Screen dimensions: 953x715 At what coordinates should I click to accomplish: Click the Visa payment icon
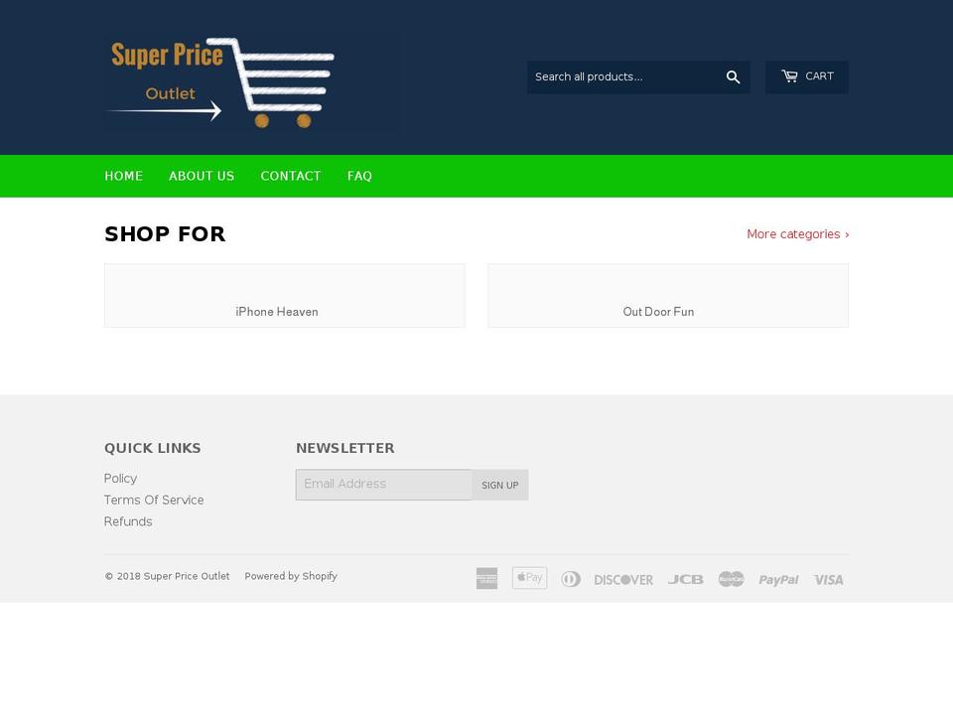(x=828, y=580)
